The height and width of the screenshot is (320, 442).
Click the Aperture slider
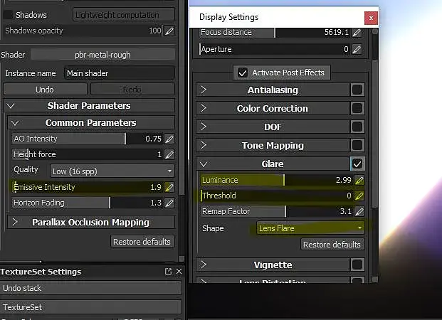(275, 49)
